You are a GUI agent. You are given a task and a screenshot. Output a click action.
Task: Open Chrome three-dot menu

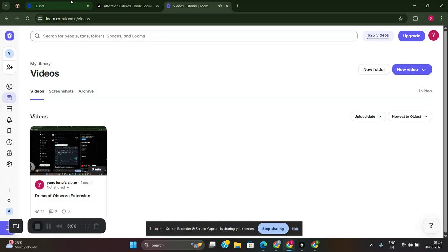click(442, 19)
